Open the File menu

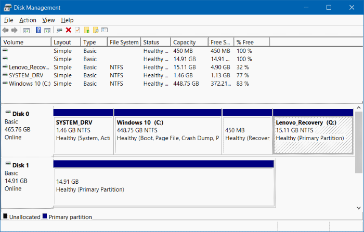point(9,20)
